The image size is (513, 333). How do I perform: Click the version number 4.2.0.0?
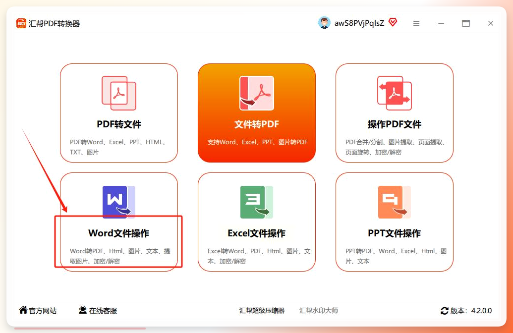pos(481,311)
